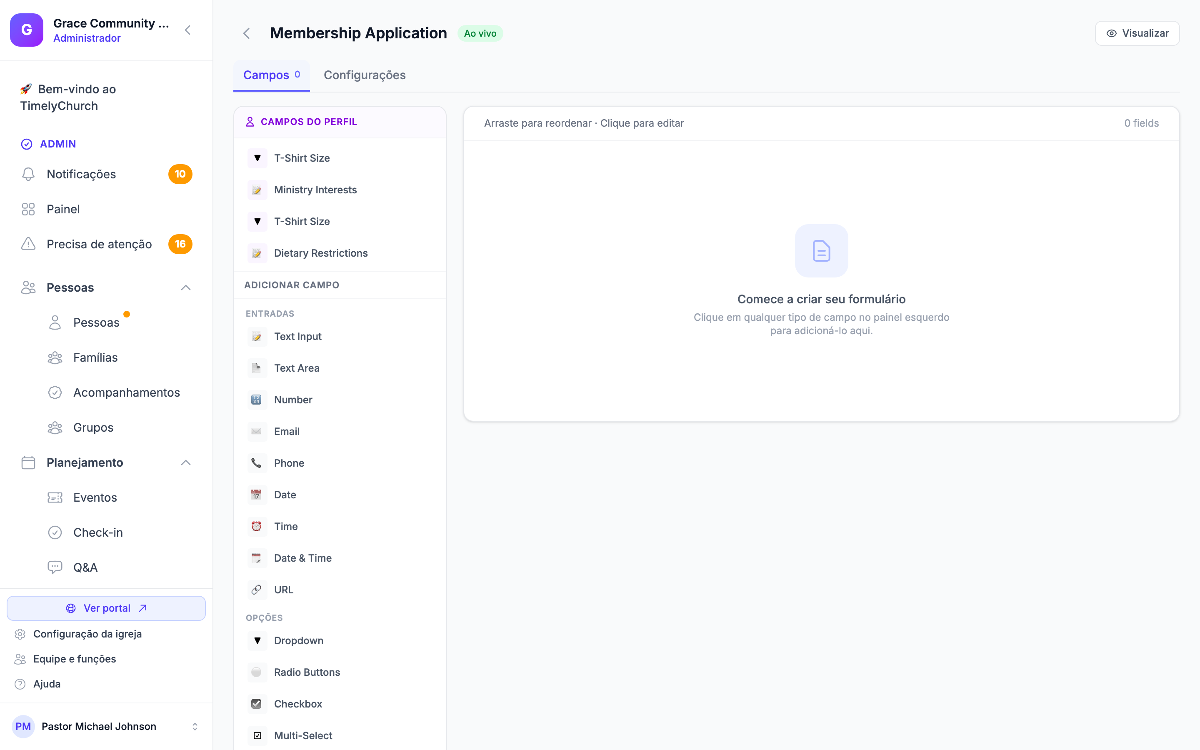Click the Configuração da igreja gear icon

20,634
